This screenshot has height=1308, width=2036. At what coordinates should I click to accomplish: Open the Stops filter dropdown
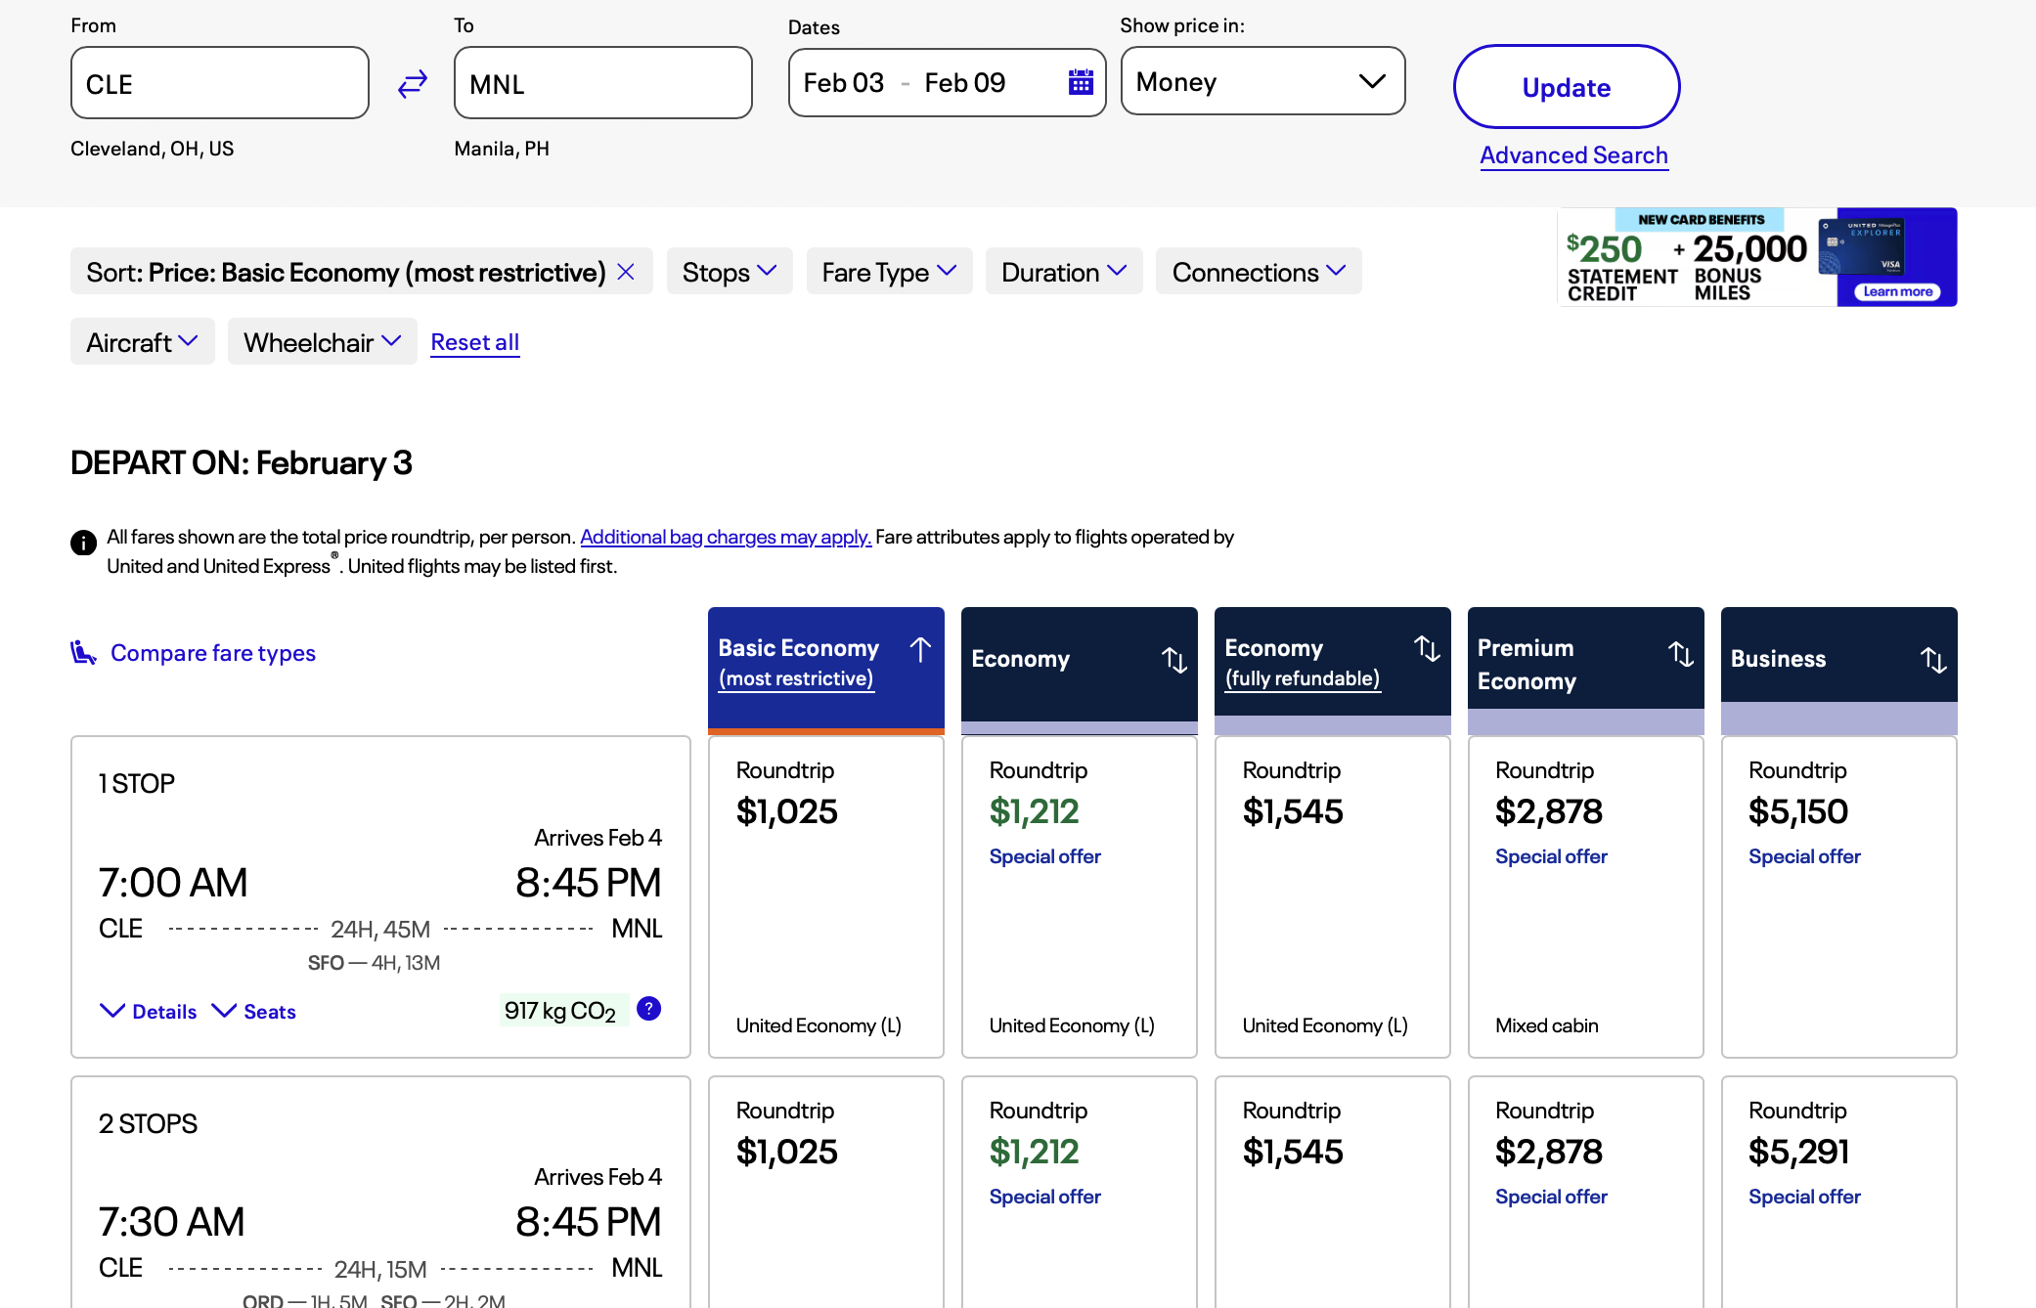tap(730, 272)
